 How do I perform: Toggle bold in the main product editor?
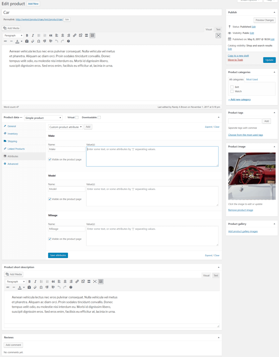coord(27,36)
